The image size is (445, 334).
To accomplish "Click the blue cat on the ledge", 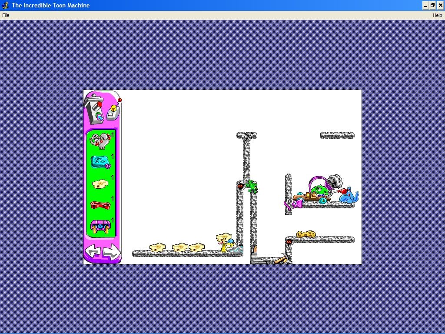I will pos(350,195).
